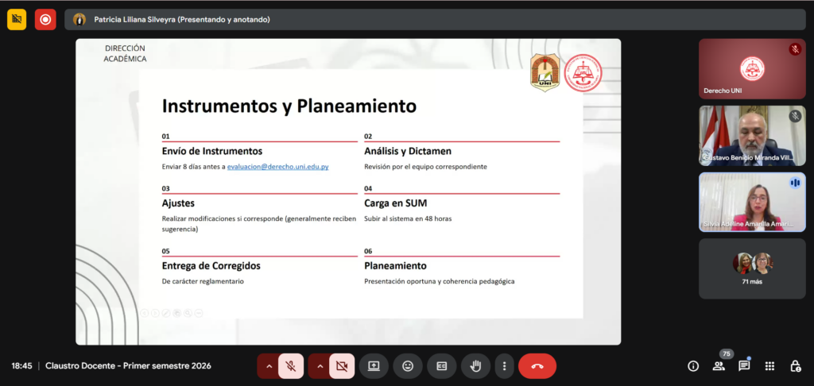The width and height of the screenshot is (814, 386).
Task: Click the yellow icon in top-left corner
Action: pos(17,19)
